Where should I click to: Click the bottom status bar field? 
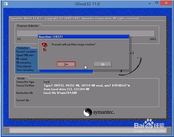coord(88,130)
